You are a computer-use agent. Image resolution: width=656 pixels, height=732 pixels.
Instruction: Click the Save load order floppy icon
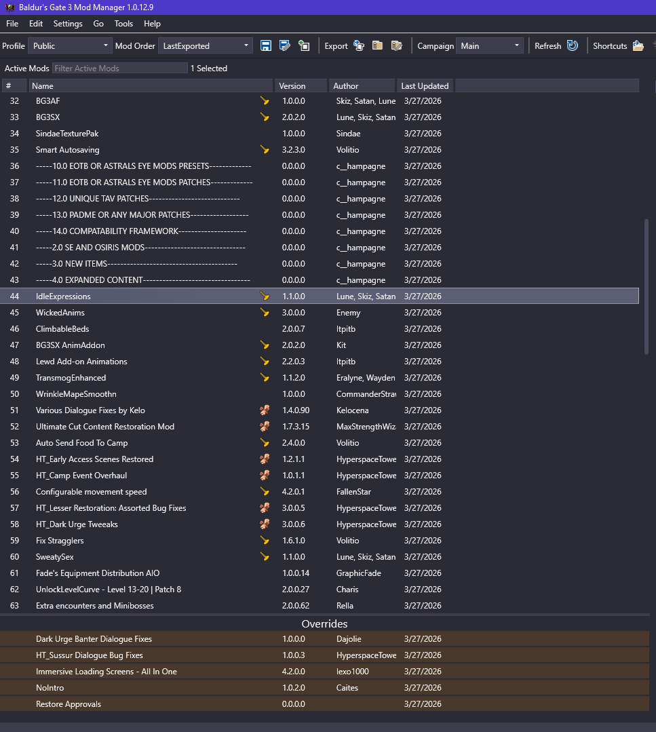coord(266,45)
